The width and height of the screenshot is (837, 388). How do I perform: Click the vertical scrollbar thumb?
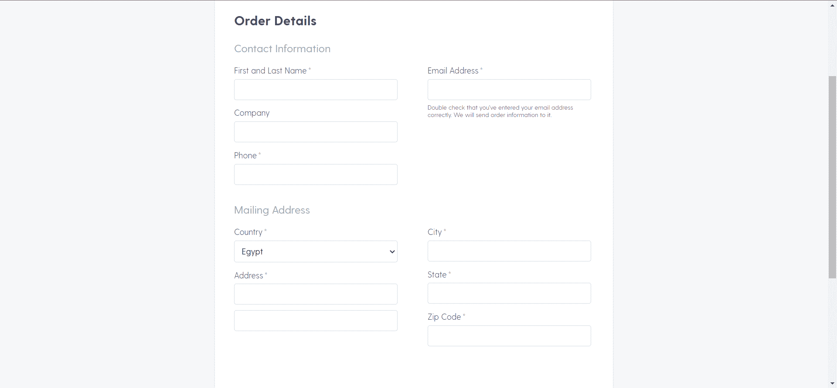coord(832,177)
